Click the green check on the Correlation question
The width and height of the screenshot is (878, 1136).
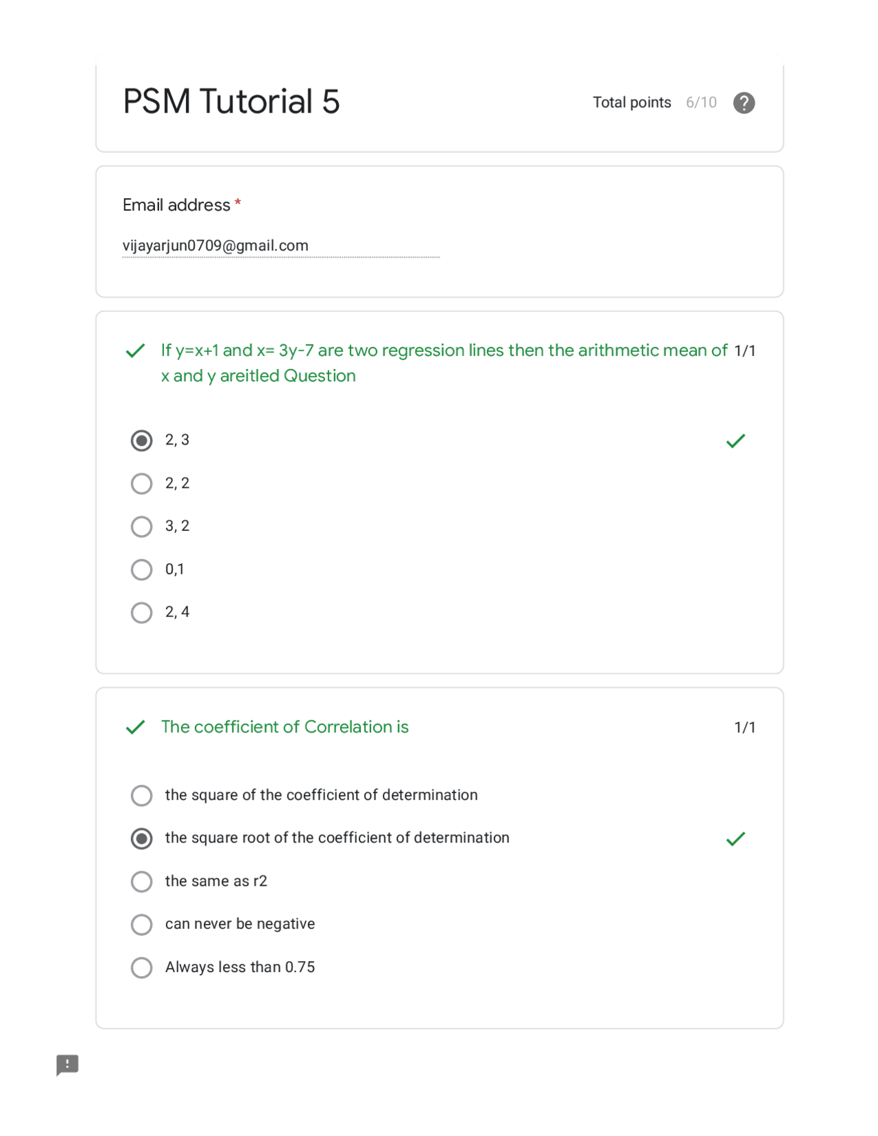[135, 727]
